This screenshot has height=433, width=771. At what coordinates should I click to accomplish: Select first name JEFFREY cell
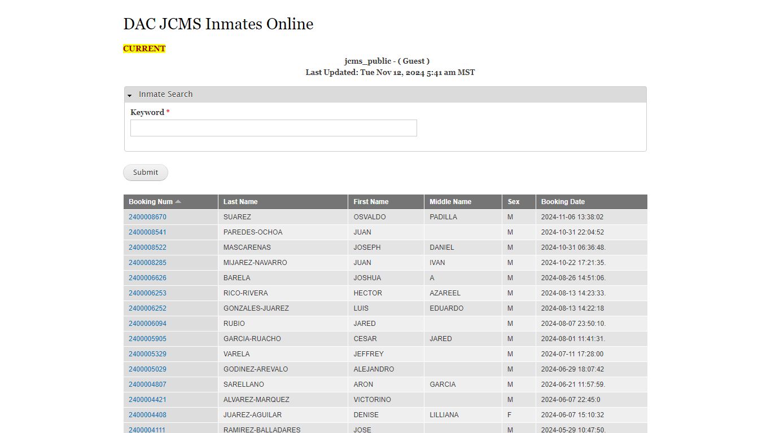click(x=386, y=354)
